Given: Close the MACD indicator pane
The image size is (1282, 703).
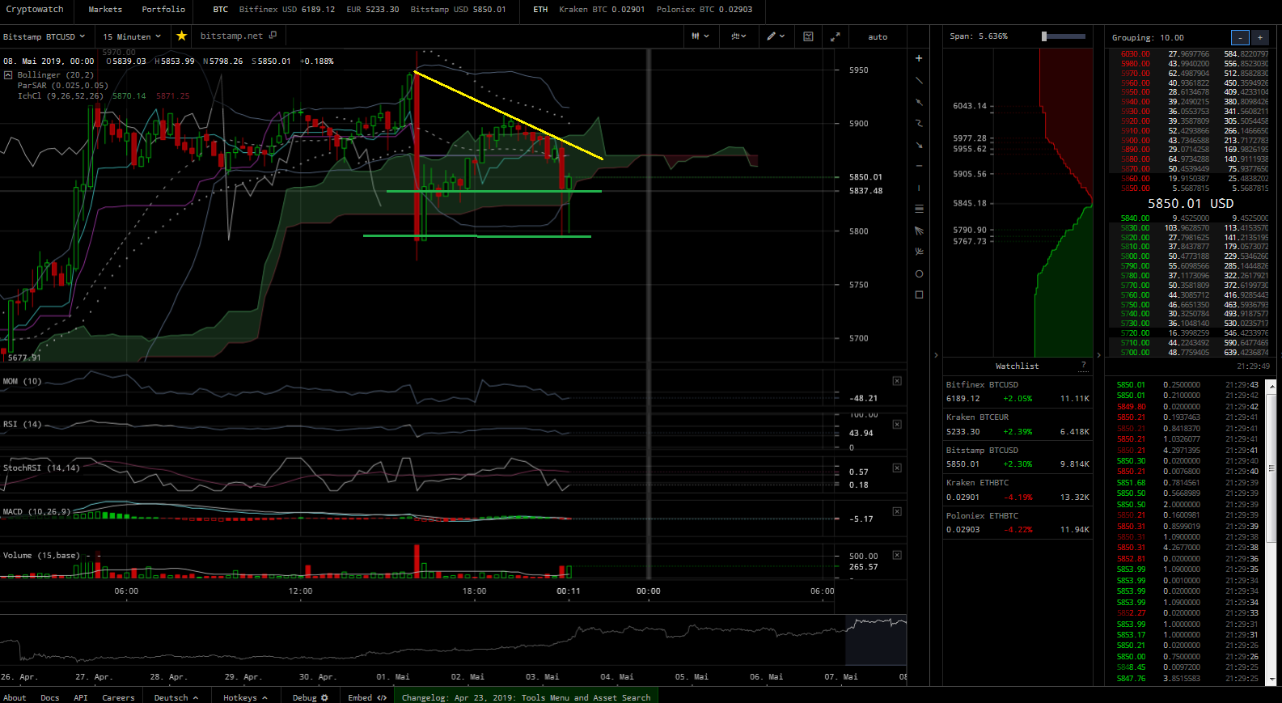Looking at the screenshot, I should [897, 511].
